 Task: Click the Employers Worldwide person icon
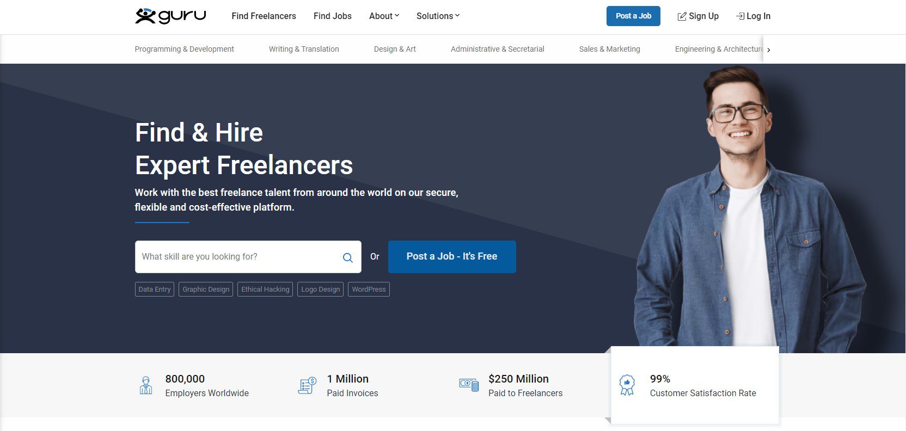pyautogui.click(x=146, y=385)
